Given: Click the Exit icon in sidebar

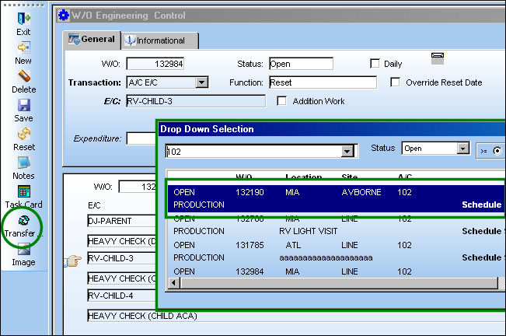Looking at the screenshot, I should (x=23, y=19).
